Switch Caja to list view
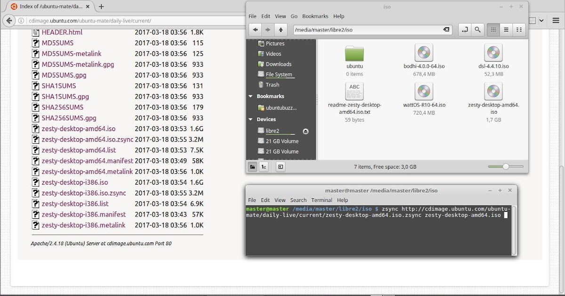The height and width of the screenshot is (296, 565). 506,30
